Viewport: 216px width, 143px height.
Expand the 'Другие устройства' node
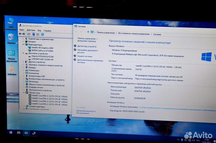click(x=23, y=62)
